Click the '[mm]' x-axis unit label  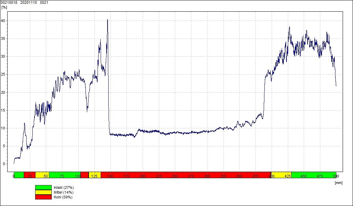click(339, 183)
